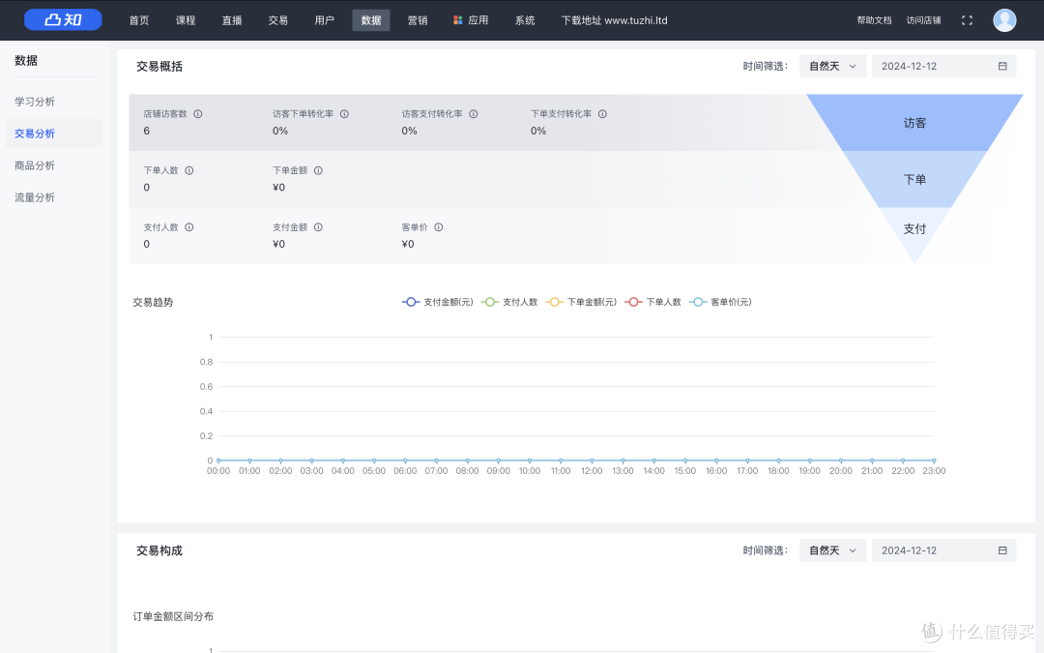Open the user avatar menu

(x=1004, y=20)
